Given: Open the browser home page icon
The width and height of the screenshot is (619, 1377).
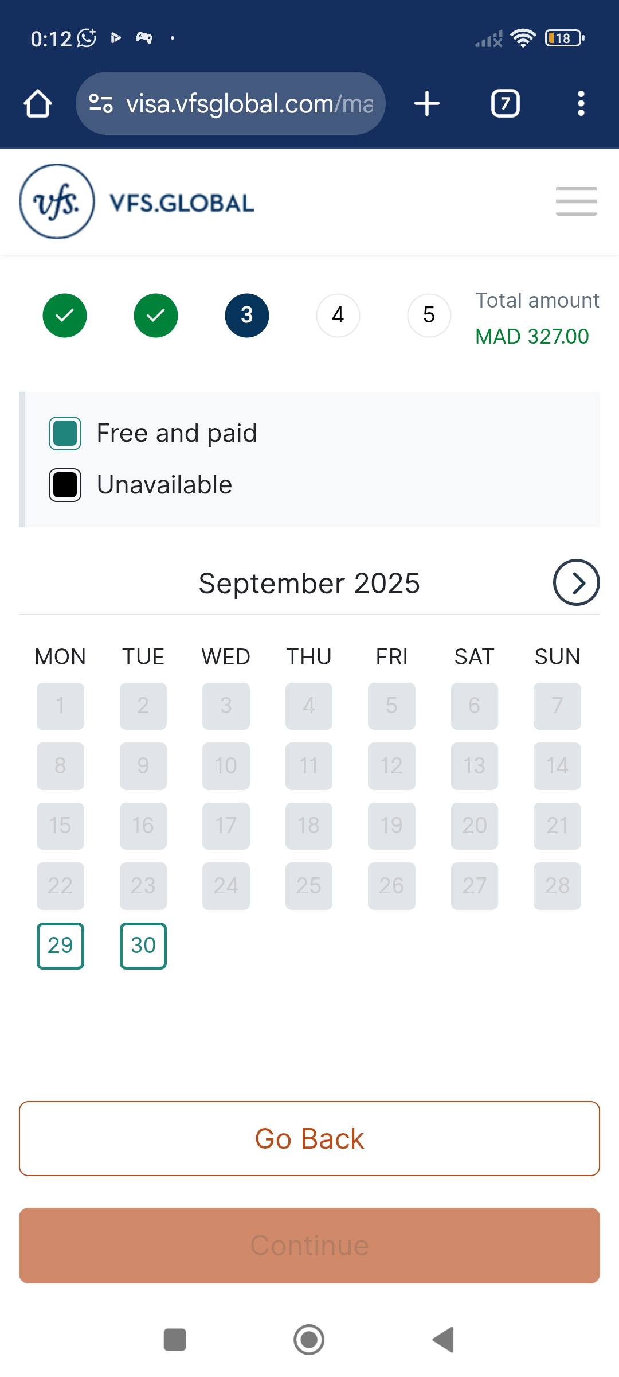Looking at the screenshot, I should click(x=38, y=104).
